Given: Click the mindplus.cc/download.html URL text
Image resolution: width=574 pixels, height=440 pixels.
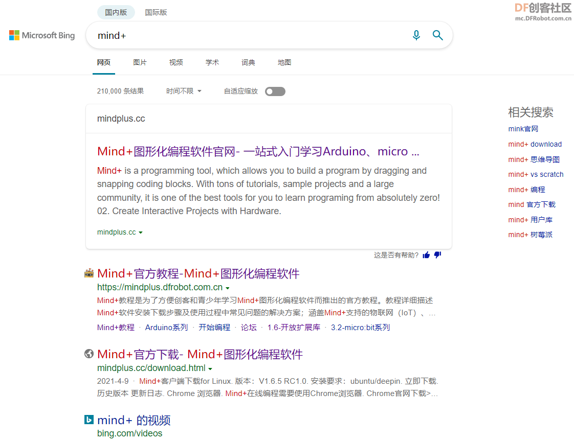Looking at the screenshot, I should point(151,368).
